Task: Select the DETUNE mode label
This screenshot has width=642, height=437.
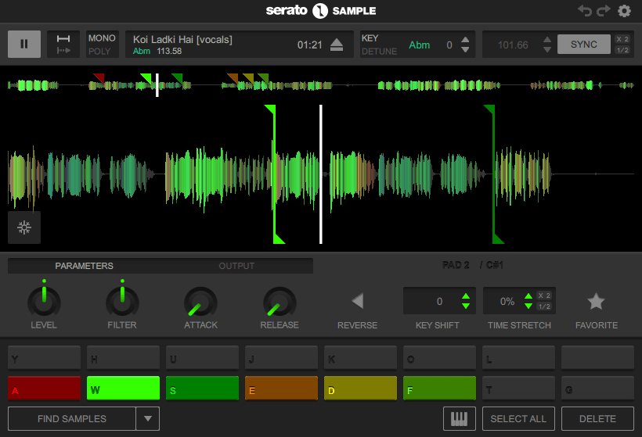Action: coord(379,51)
